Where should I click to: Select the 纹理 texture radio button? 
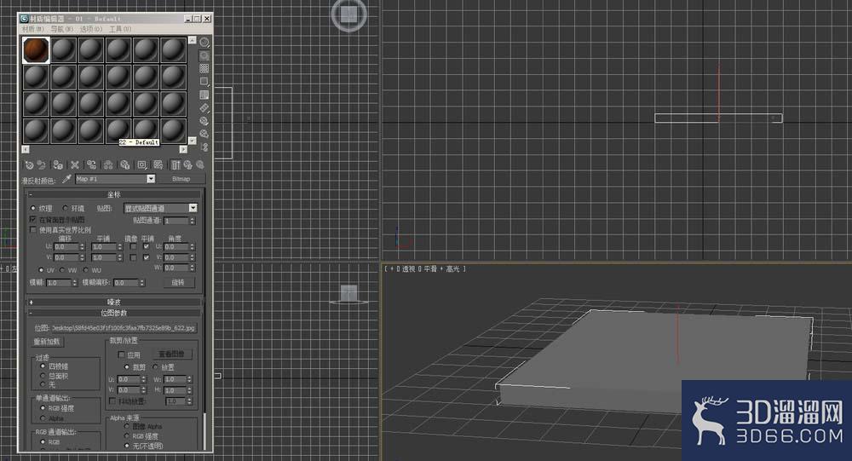pyautogui.click(x=33, y=208)
